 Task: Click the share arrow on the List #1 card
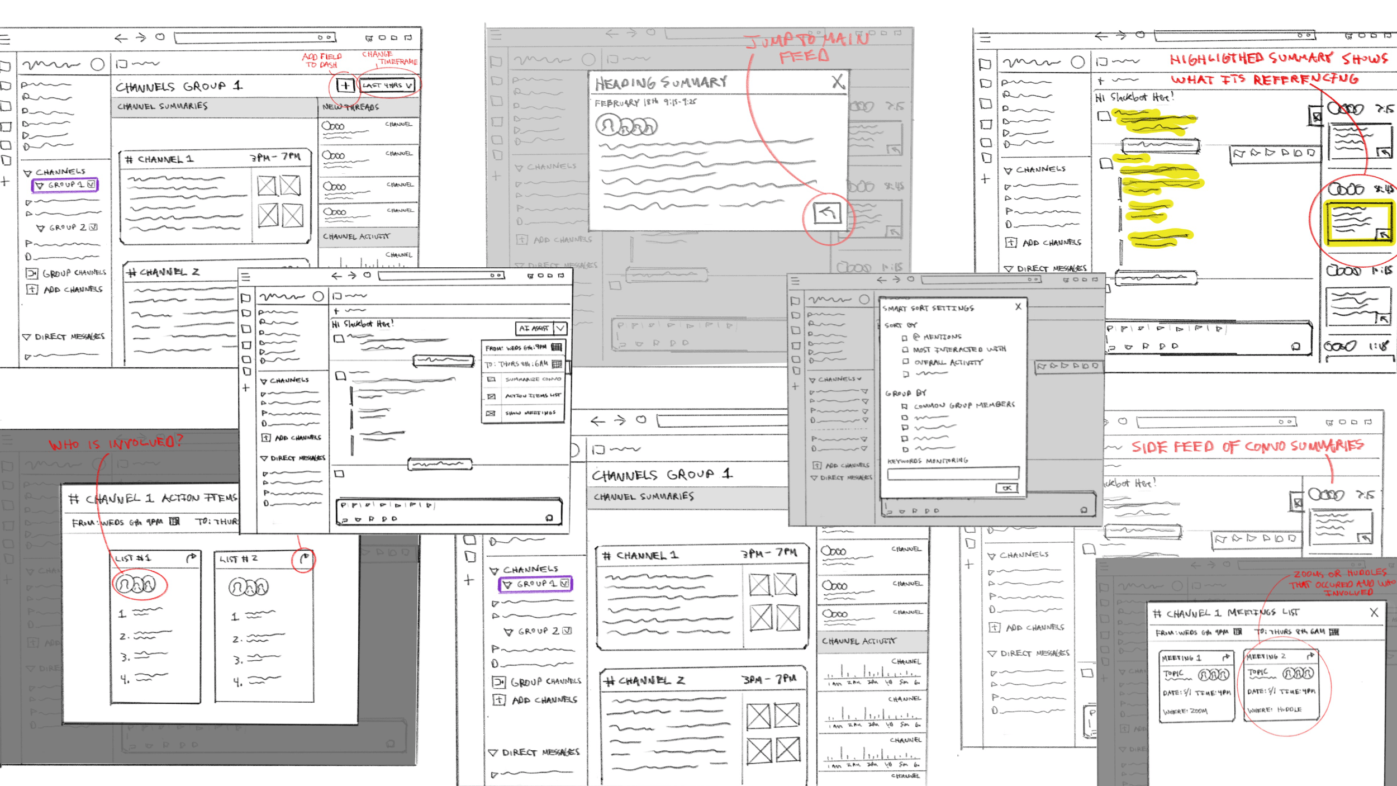coord(191,557)
